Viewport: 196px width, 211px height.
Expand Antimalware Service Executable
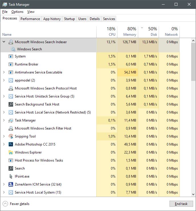pos(4,72)
